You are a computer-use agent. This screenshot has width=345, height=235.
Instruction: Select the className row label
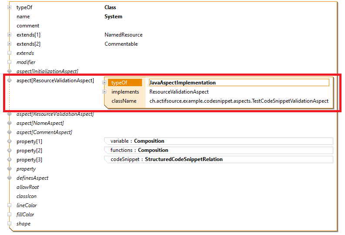tap(124, 101)
